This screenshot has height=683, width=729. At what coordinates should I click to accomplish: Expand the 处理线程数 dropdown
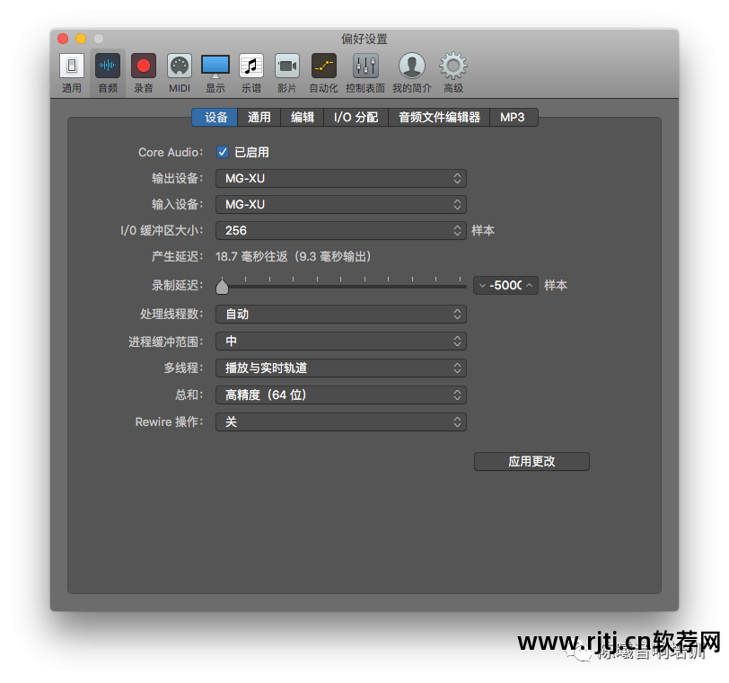pos(340,315)
